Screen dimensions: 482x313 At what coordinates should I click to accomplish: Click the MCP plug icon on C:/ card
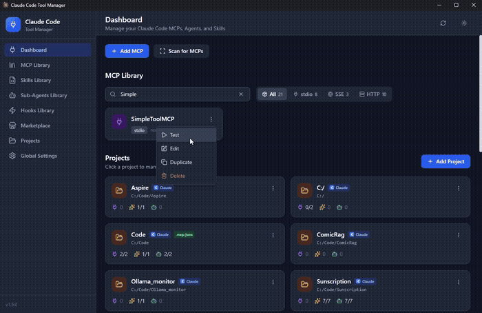pyautogui.click(x=300, y=208)
